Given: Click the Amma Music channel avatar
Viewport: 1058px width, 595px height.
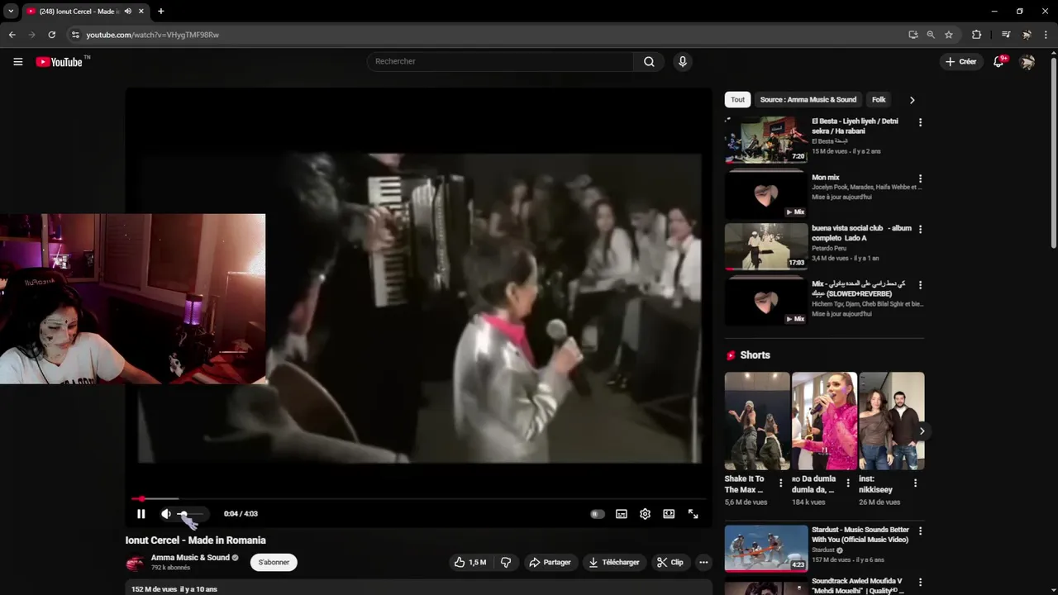Looking at the screenshot, I should pos(135,564).
